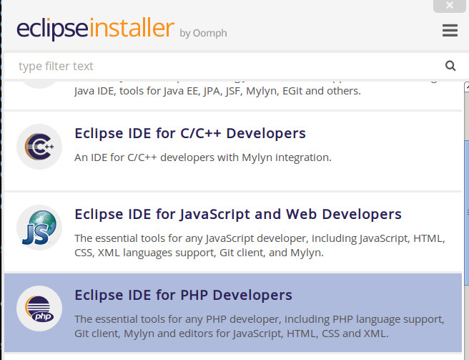Click the JavaScript developer tools description text

(260, 245)
